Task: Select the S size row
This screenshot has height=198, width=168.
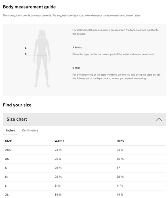Action: pyautogui.click(x=84, y=168)
